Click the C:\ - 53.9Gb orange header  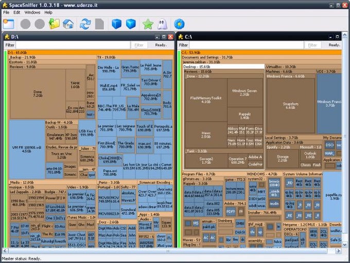[261, 52]
